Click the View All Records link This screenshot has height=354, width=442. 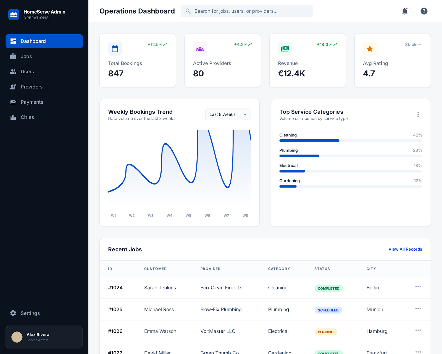(405, 249)
